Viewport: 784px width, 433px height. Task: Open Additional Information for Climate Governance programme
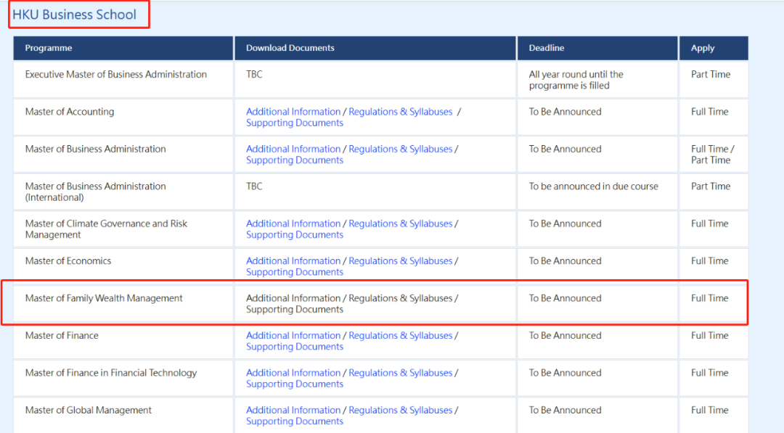click(x=293, y=223)
